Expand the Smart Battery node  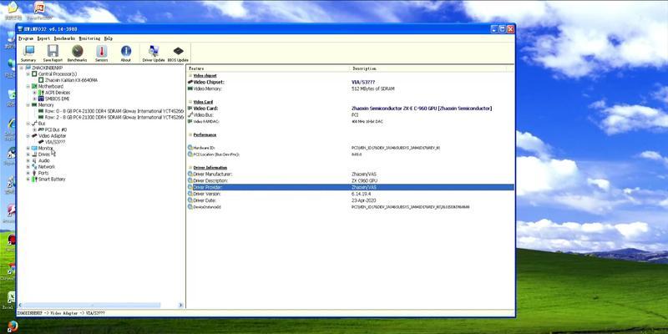[28, 180]
